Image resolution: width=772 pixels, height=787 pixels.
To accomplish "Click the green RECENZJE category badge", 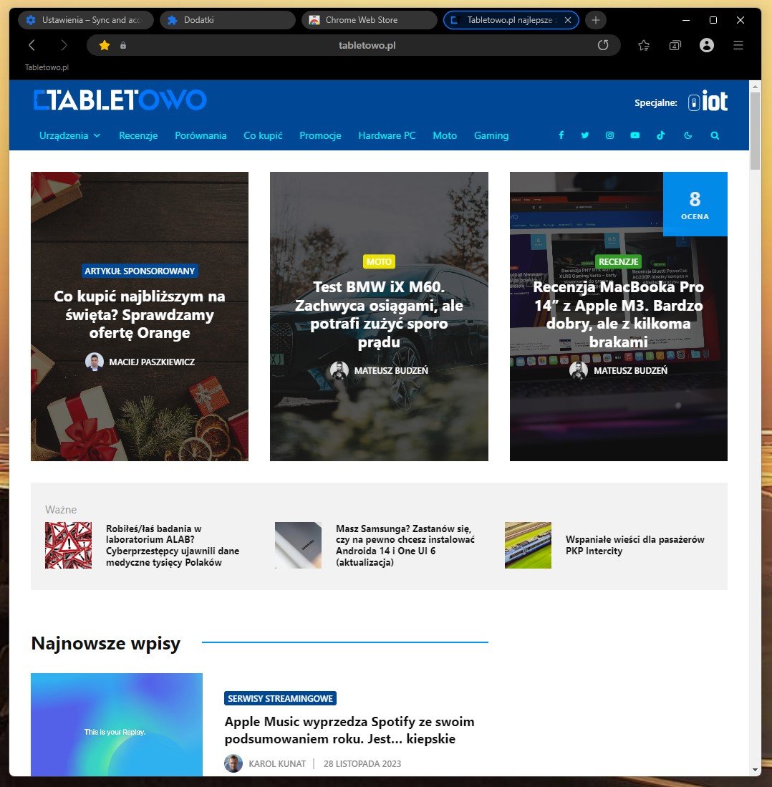I will pos(619,261).
